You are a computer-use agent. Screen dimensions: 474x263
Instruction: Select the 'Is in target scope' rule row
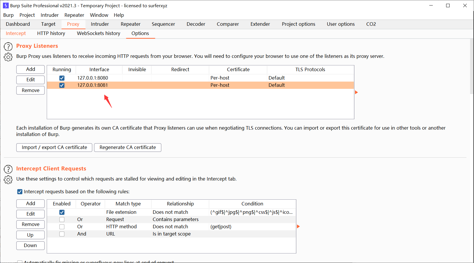point(171,234)
